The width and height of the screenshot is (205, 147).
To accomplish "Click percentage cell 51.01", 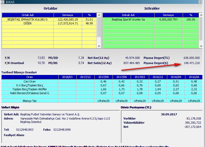I will click(x=89, y=19).
